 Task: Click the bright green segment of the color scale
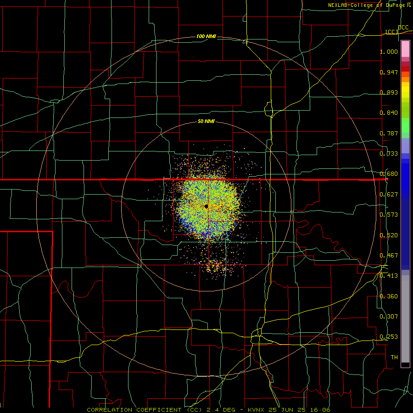point(405,125)
